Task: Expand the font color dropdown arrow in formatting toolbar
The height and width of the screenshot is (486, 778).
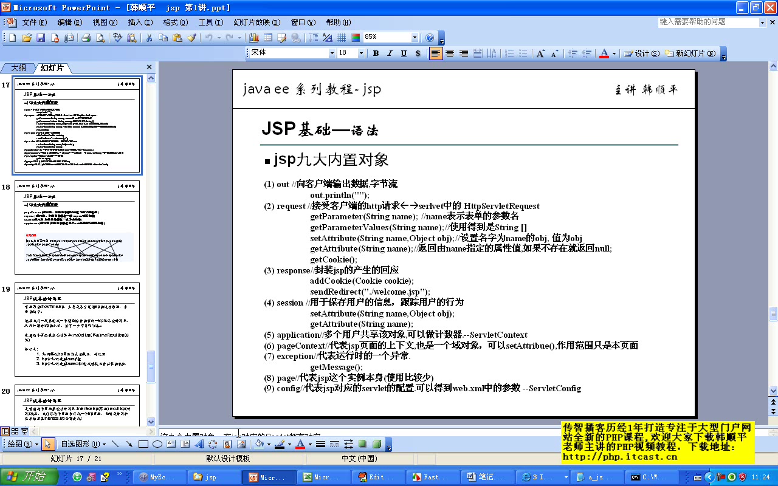Action: pos(614,53)
